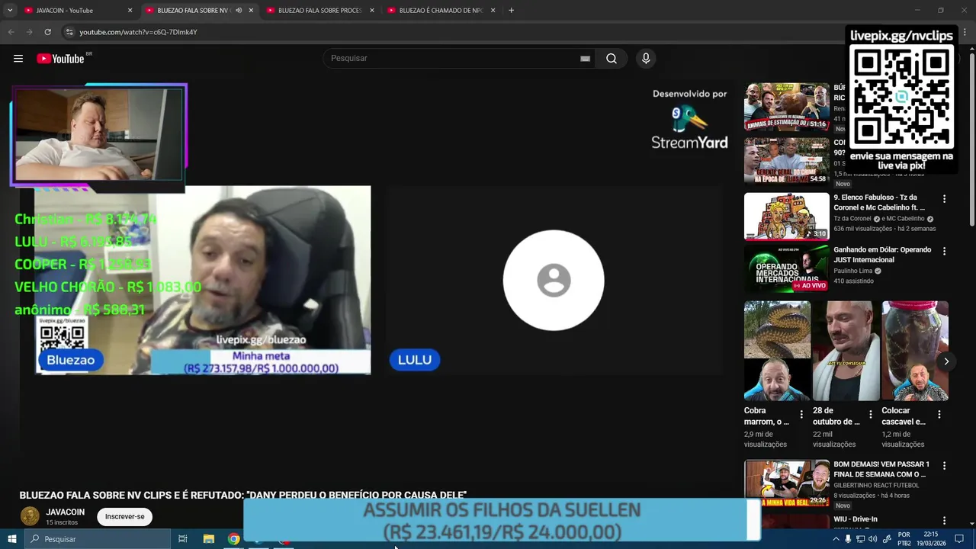This screenshot has height=549, width=976.
Task: Close the JAVACOIN - YouTube tab
Action: click(x=130, y=11)
